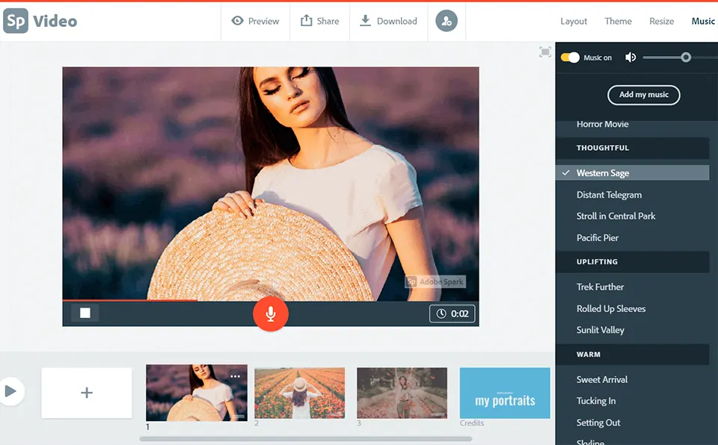This screenshot has width=718, height=445.
Task: Open the Share menu
Action: (320, 21)
